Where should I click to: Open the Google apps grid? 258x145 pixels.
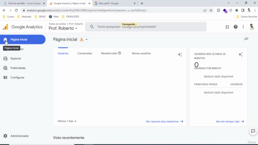click(227, 27)
